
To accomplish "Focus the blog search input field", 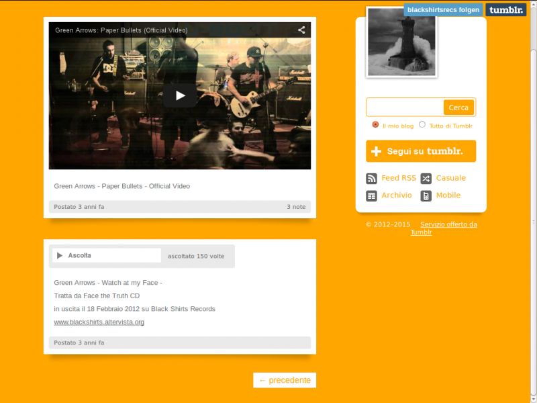I will (405, 107).
